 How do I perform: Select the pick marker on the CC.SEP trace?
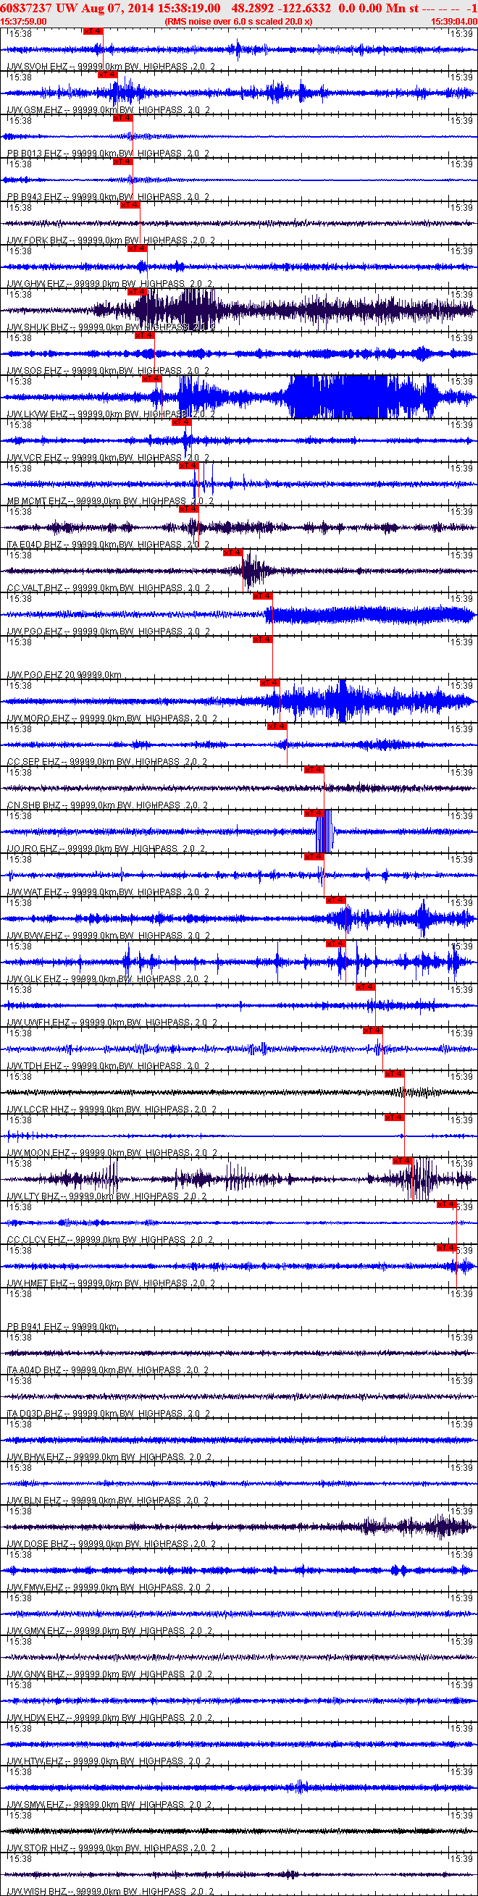coord(277,726)
